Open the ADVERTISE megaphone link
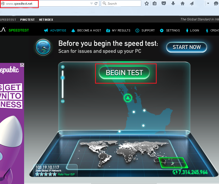The height and width of the screenshot is (184, 219). (x=55, y=30)
